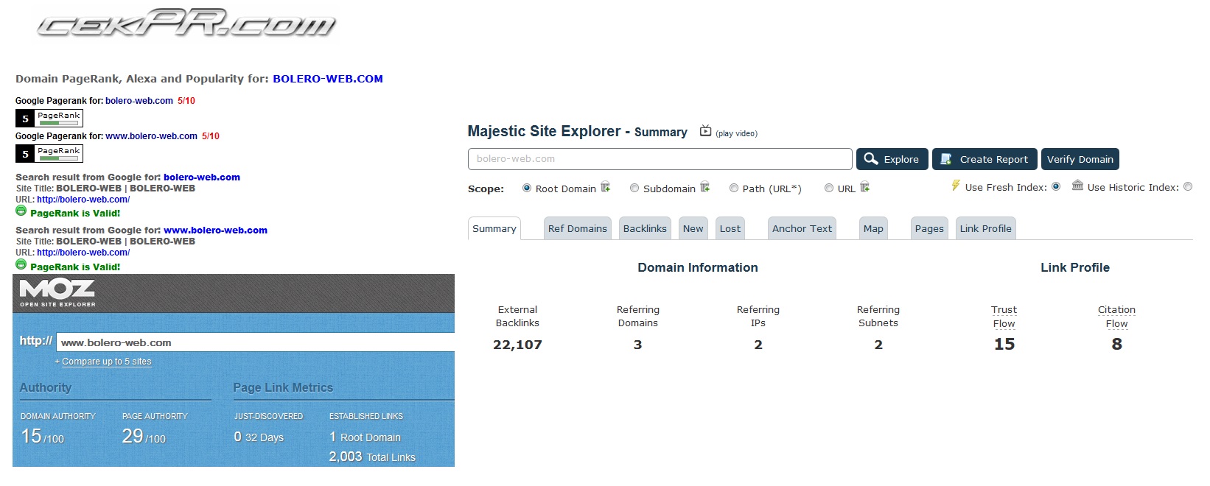Click the play video icon next to Summary
Screen dimensions: 1210x486
(x=705, y=131)
